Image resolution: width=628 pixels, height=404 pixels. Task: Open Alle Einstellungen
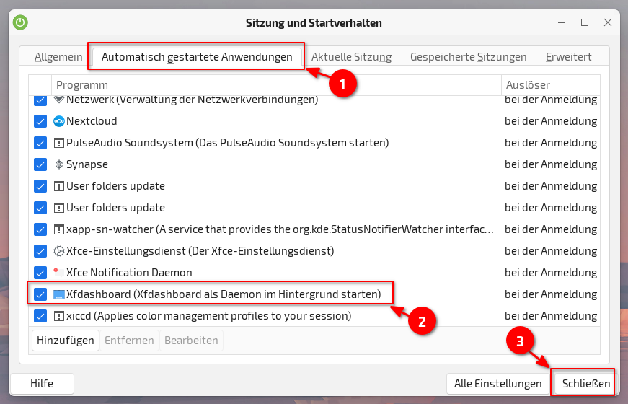point(497,384)
